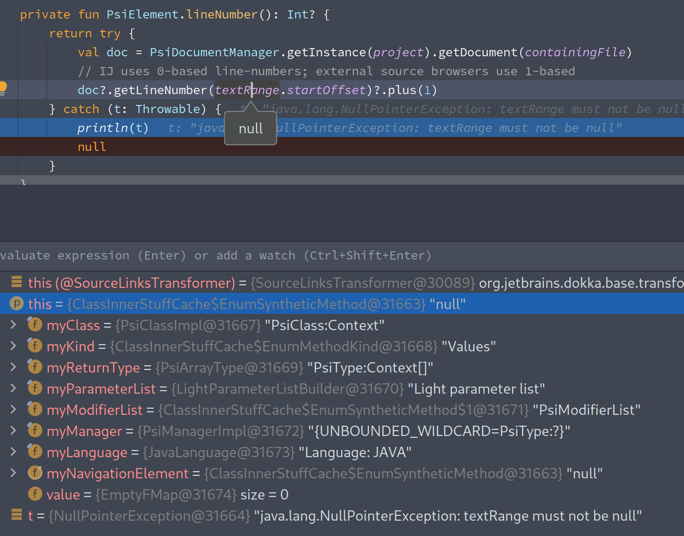Click the intention lightbulb in the gutter

pos(3,88)
